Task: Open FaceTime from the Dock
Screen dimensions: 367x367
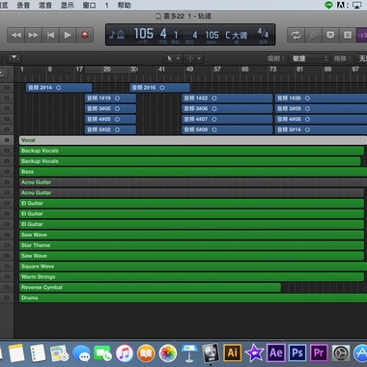Action: (102, 353)
